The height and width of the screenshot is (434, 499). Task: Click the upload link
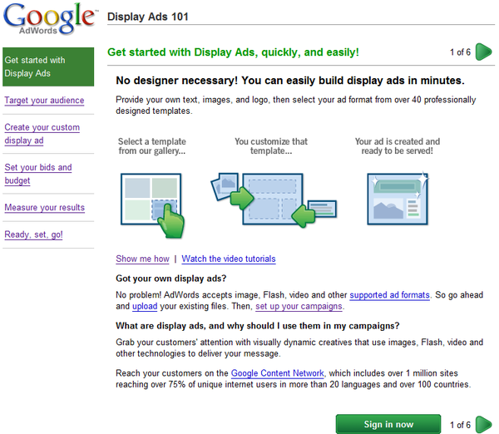pyautogui.click(x=145, y=306)
